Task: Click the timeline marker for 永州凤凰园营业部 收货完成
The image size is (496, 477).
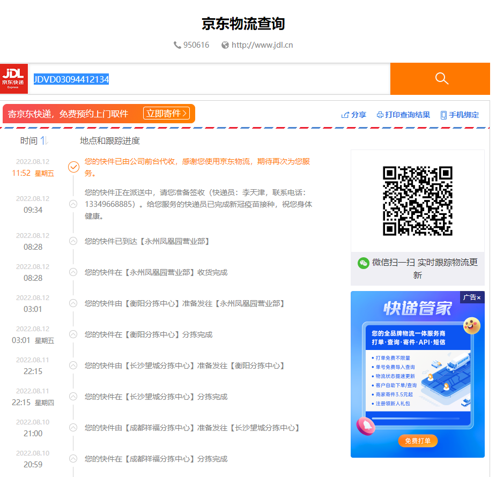Action: coord(73,272)
